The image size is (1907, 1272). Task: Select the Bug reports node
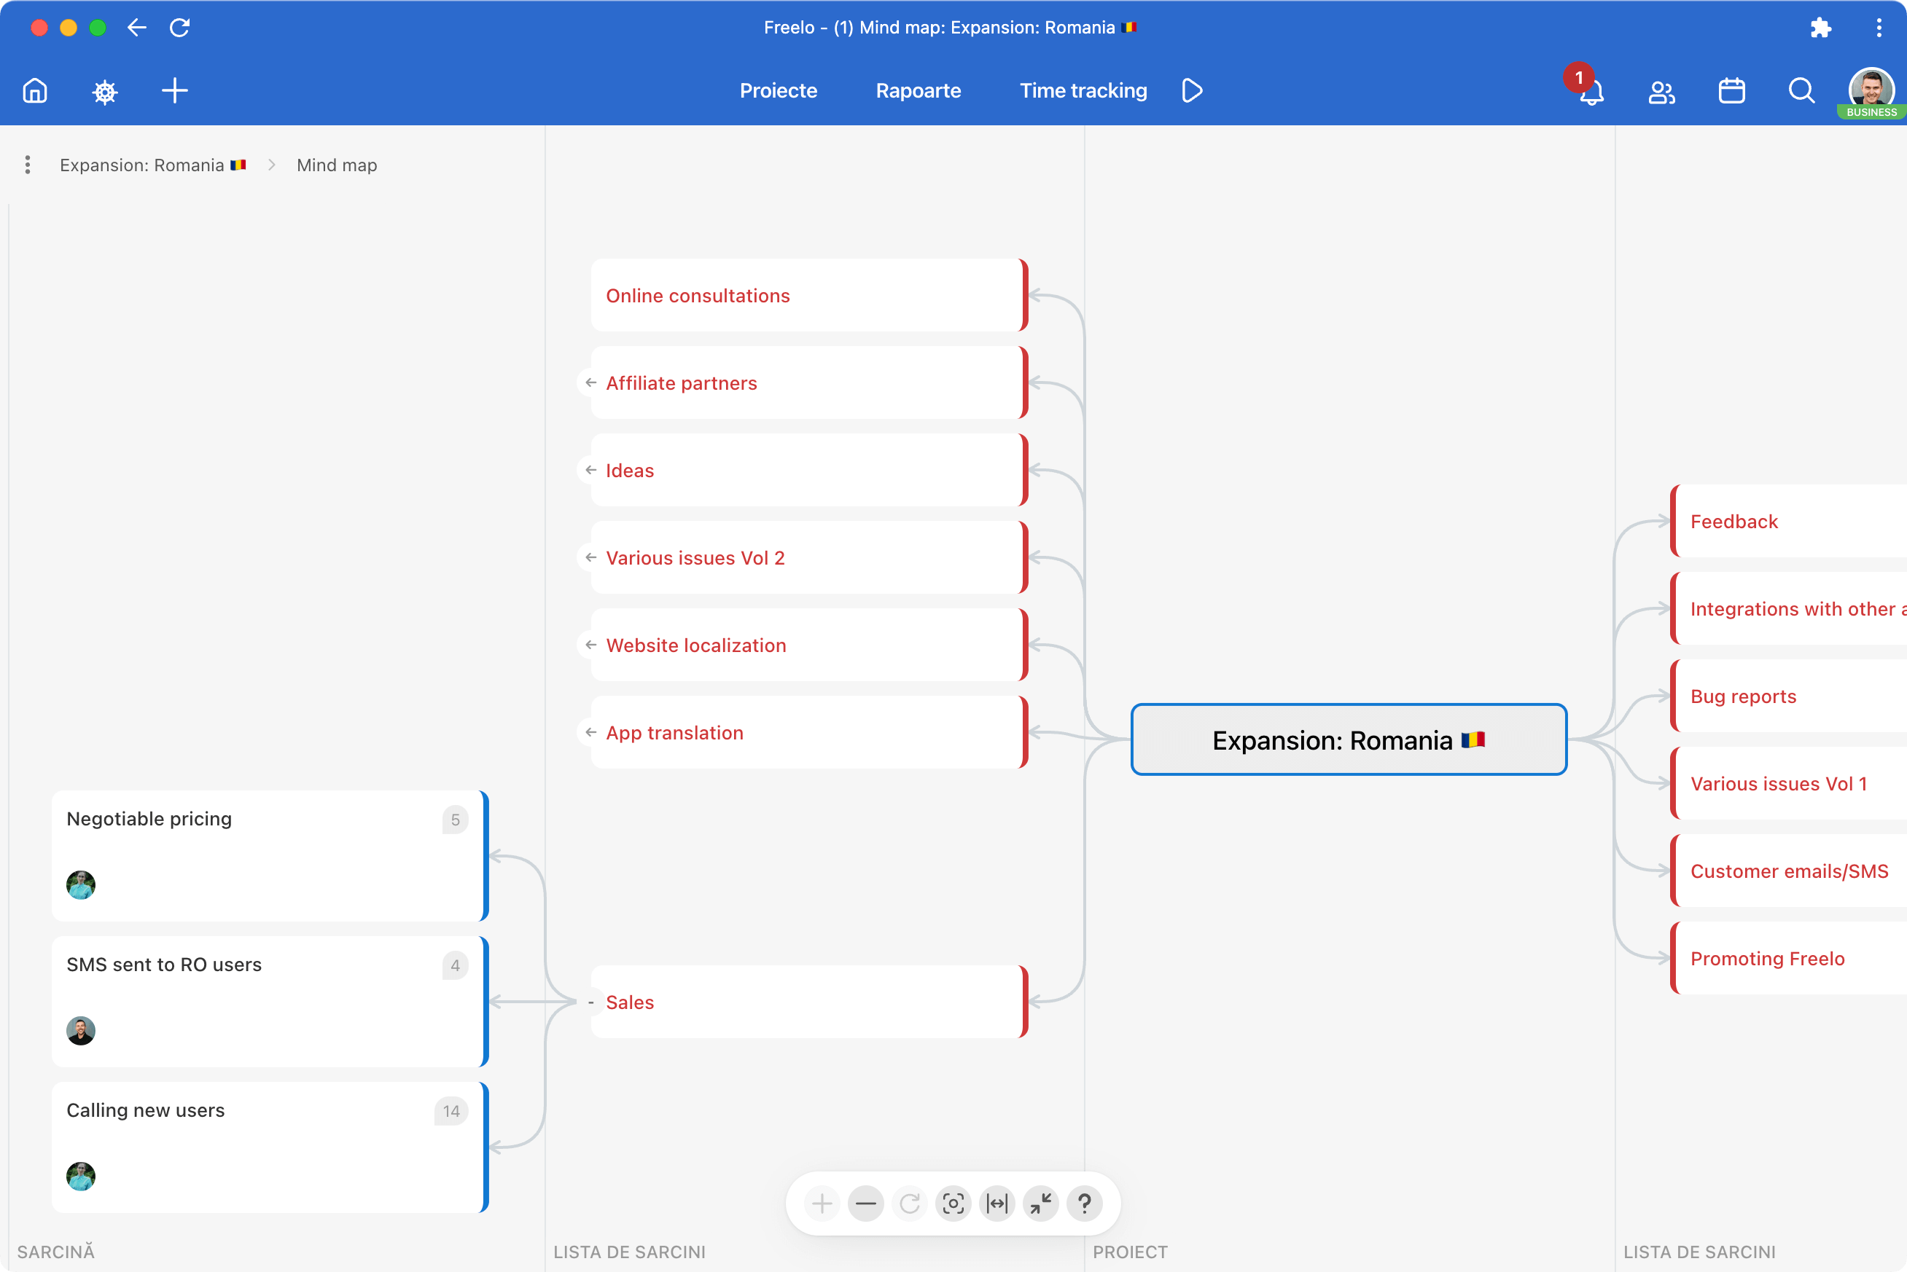[x=1790, y=696]
